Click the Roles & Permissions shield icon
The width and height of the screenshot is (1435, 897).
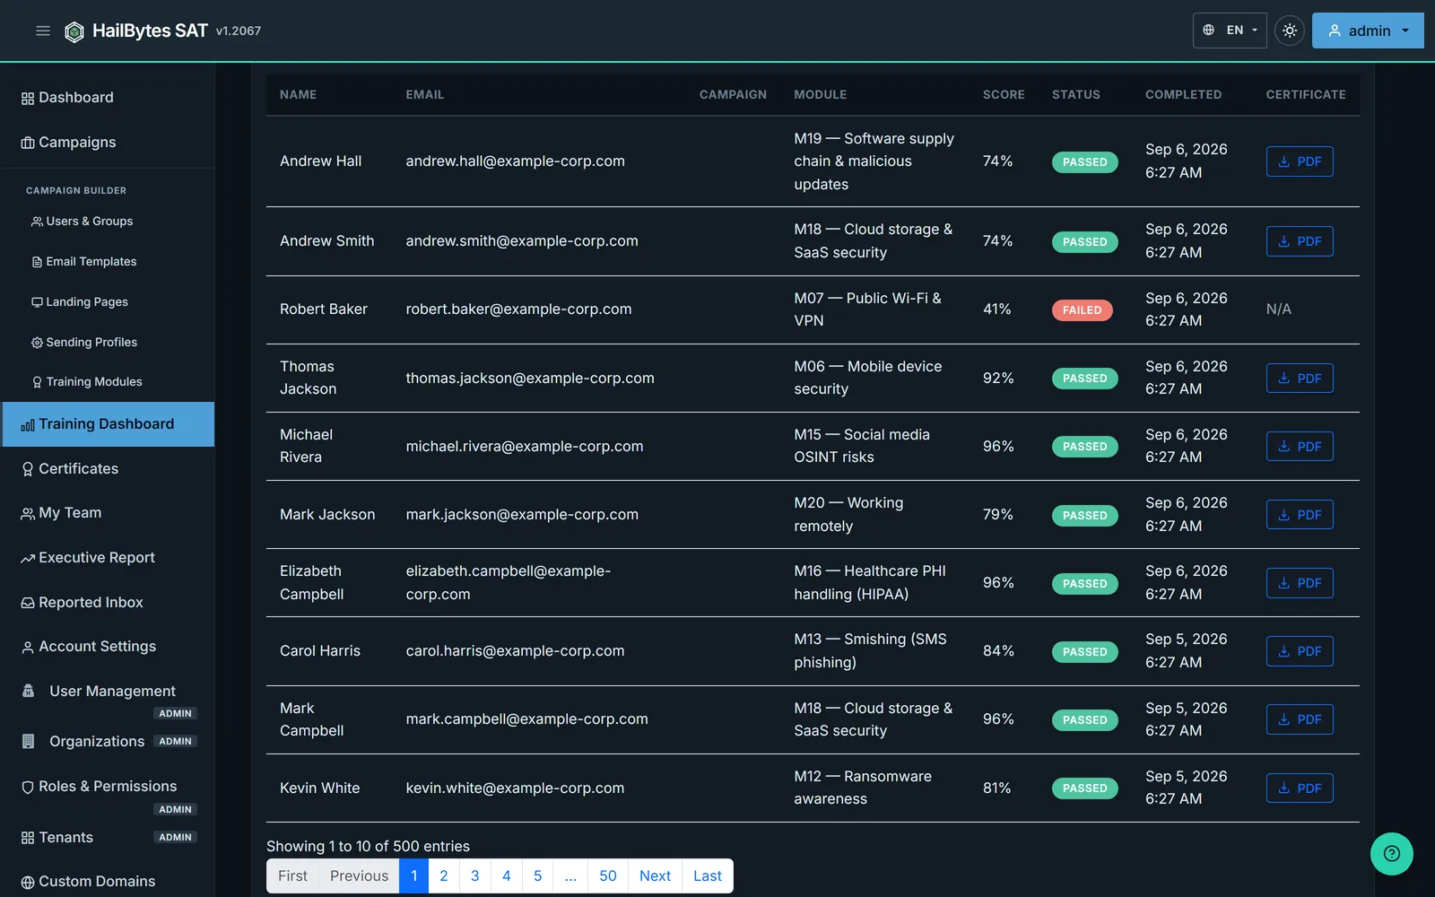(28, 788)
